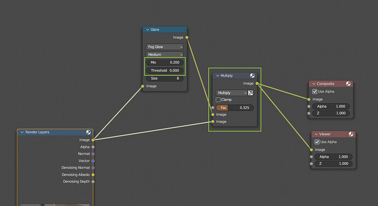The image size is (378, 206).
Task: Open the Fog Glow glare type dropdown
Action: click(165, 47)
